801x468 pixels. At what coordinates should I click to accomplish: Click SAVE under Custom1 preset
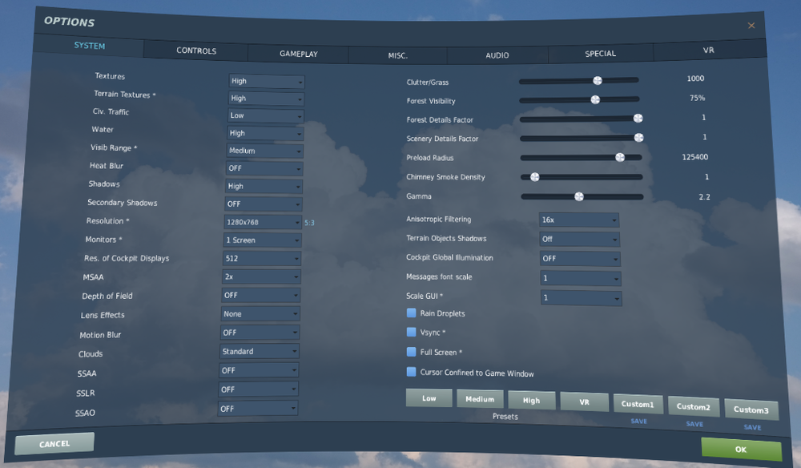tap(638, 421)
